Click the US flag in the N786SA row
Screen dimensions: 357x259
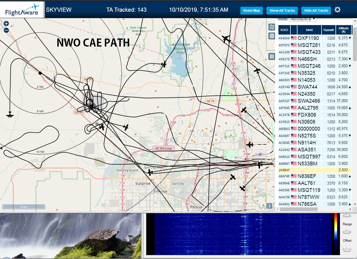pyautogui.click(x=294, y=204)
